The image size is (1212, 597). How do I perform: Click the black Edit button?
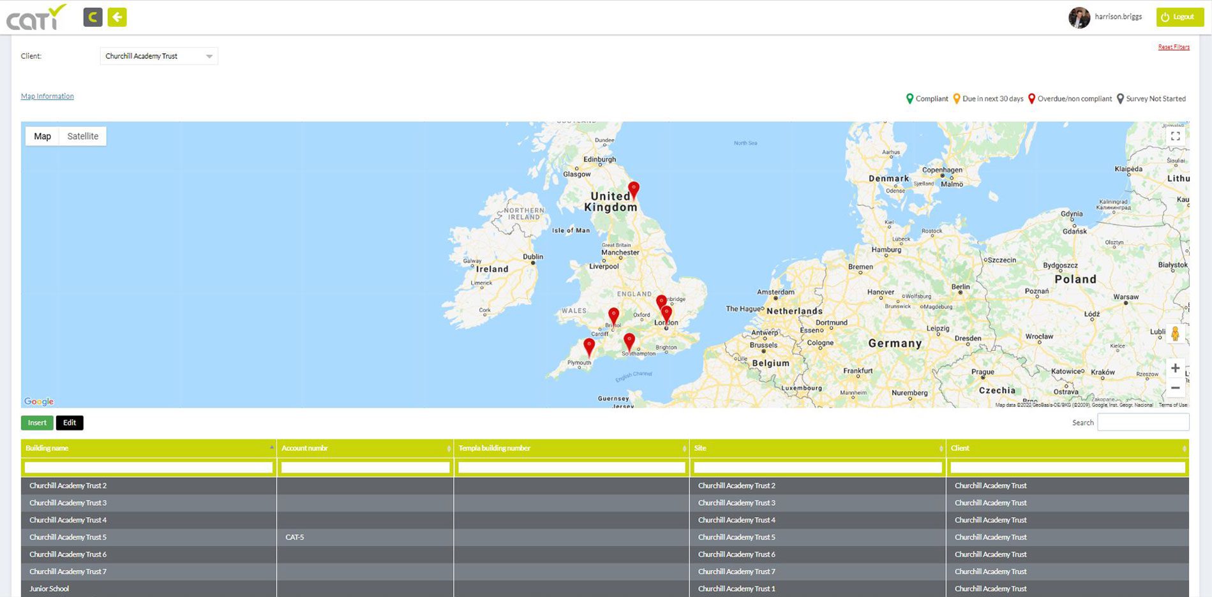click(x=70, y=423)
